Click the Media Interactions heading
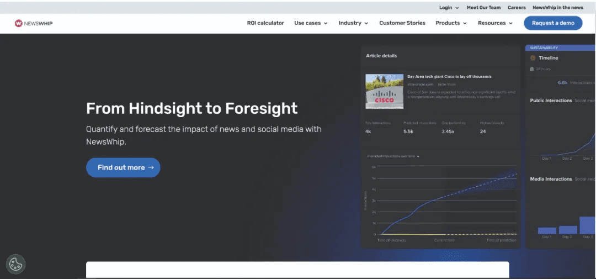The width and height of the screenshot is (596, 279). click(x=551, y=179)
